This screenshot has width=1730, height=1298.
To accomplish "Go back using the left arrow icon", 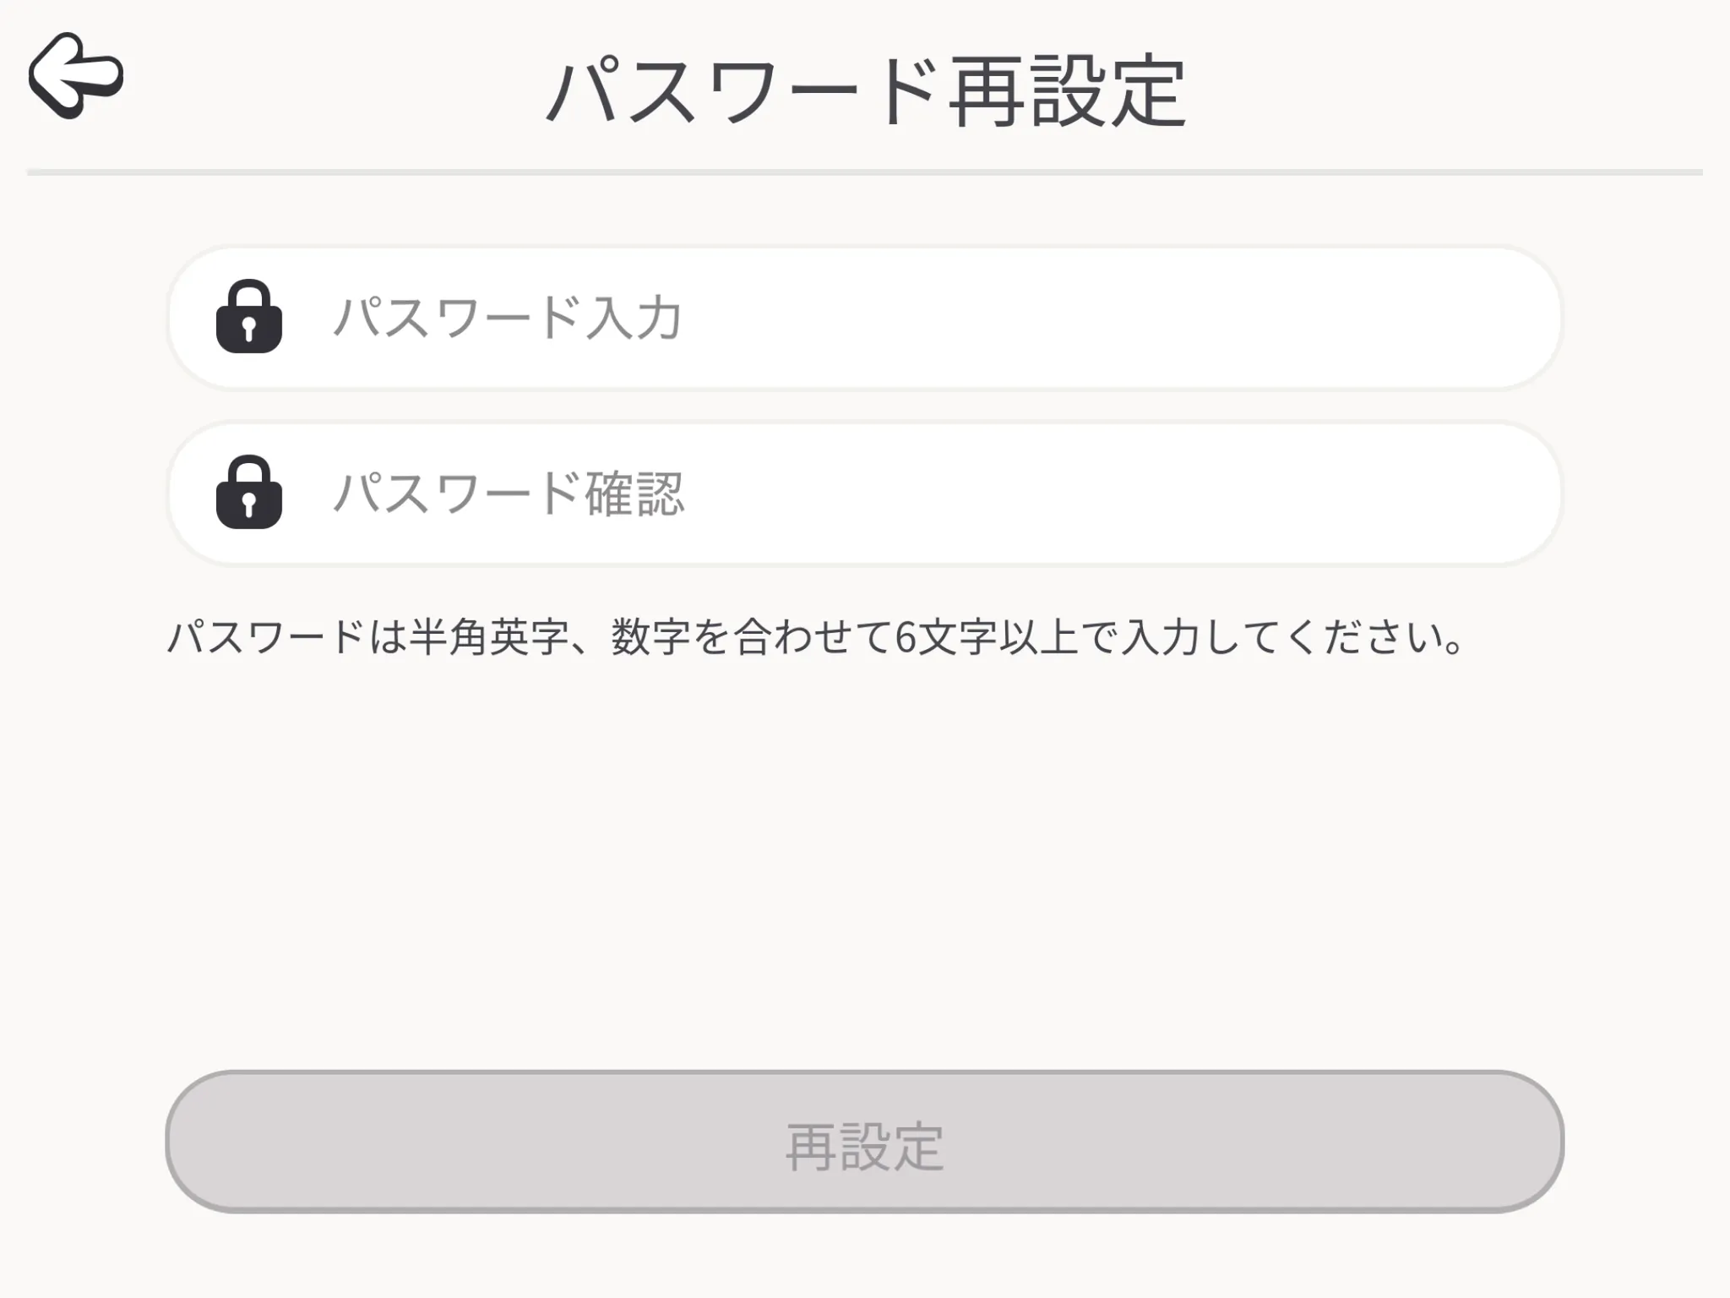I will click(x=76, y=75).
